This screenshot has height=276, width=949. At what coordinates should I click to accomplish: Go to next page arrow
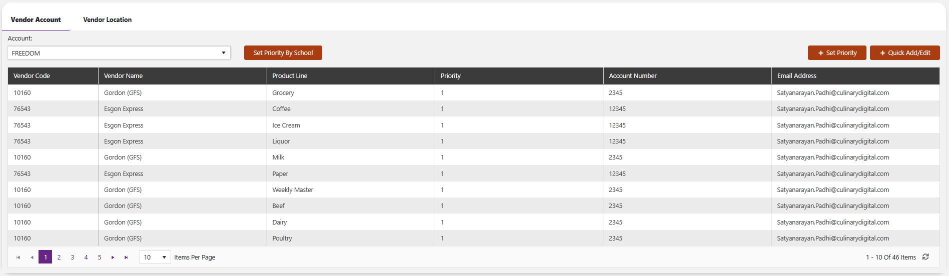[x=113, y=257]
